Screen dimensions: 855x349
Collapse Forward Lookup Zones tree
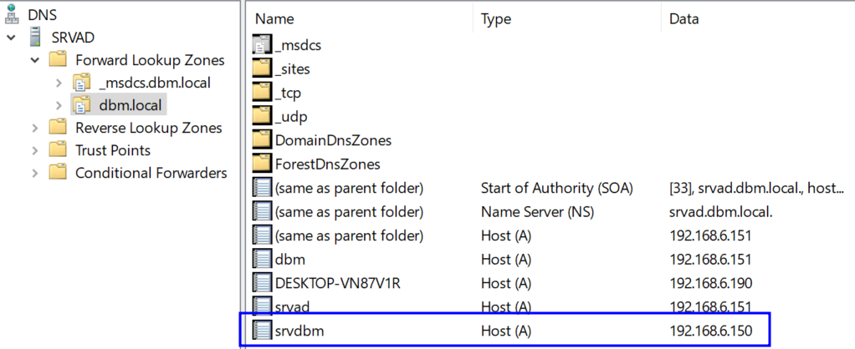(35, 60)
